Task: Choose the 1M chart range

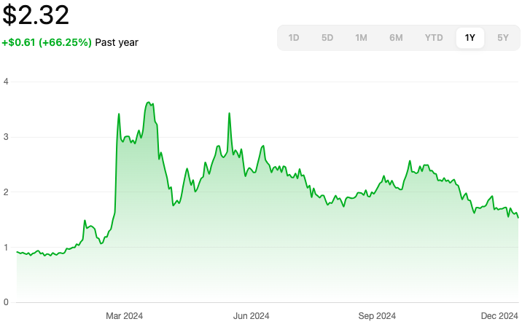Action: click(361, 38)
